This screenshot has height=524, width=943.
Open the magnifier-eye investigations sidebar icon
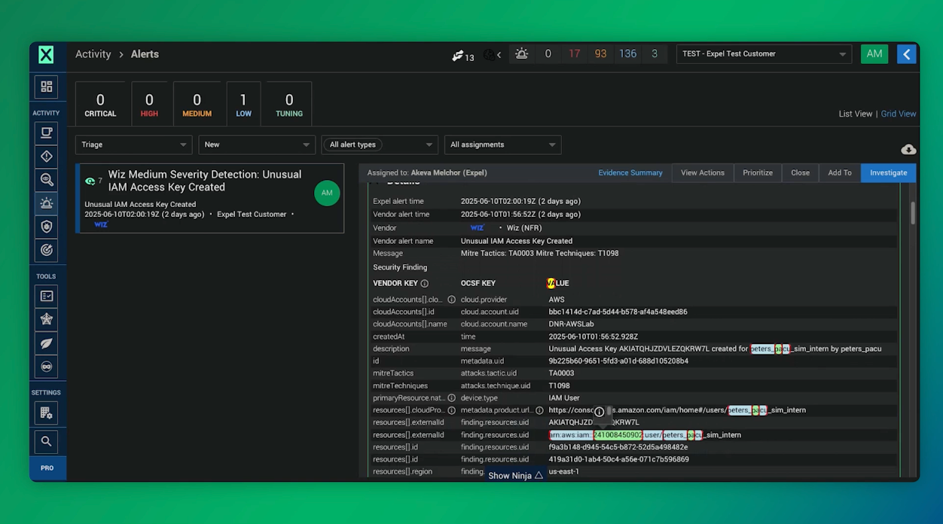click(x=46, y=180)
